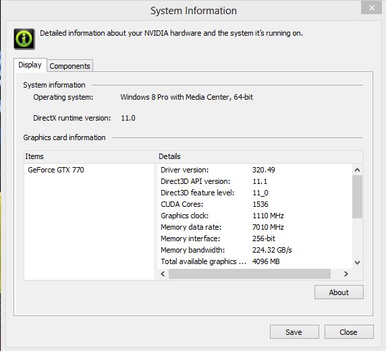Viewport: 386px width, 351px height.
Task: Click the horizontal scroll right arrow
Action: pyautogui.click(x=346, y=274)
